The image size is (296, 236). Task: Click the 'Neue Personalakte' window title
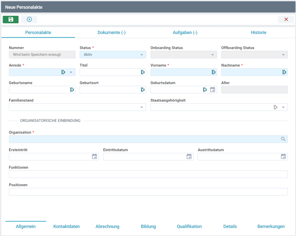(24, 7)
